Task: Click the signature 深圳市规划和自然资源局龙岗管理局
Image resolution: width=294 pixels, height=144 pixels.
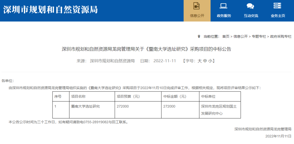Action: tap(263, 129)
